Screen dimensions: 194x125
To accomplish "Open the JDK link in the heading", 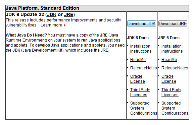I will pyautogui.click(x=52, y=14).
